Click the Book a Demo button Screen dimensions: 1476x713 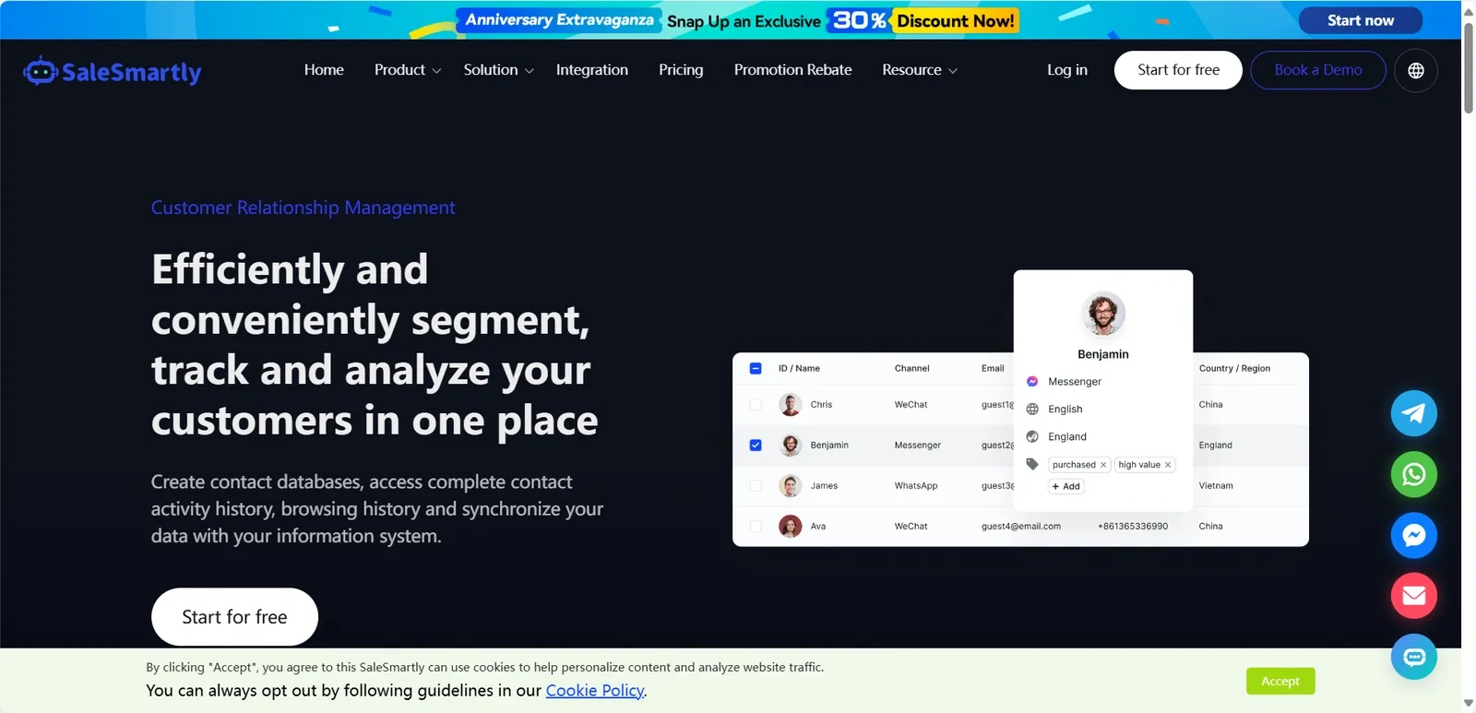(x=1317, y=70)
